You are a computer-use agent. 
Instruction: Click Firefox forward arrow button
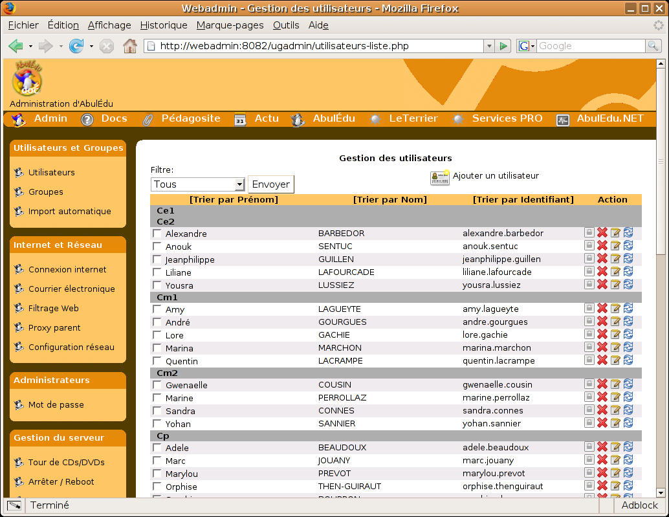tap(46, 46)
